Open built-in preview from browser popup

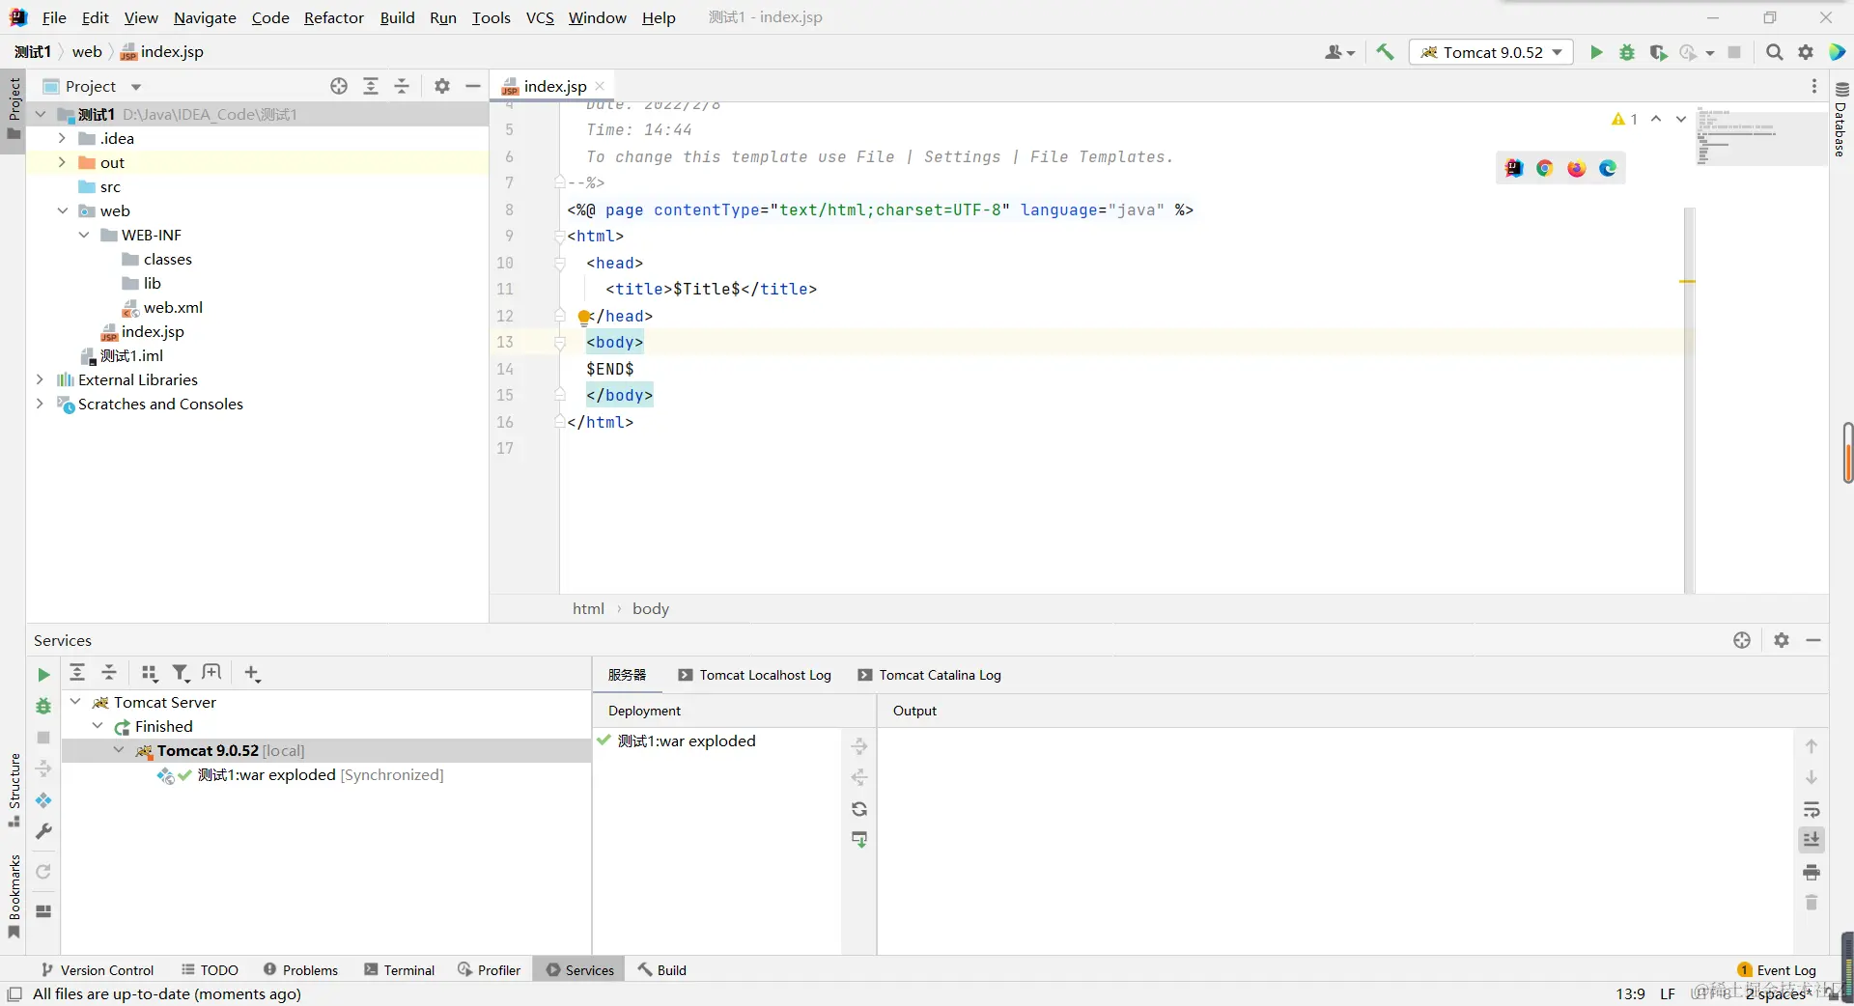tap(1514, 168)
